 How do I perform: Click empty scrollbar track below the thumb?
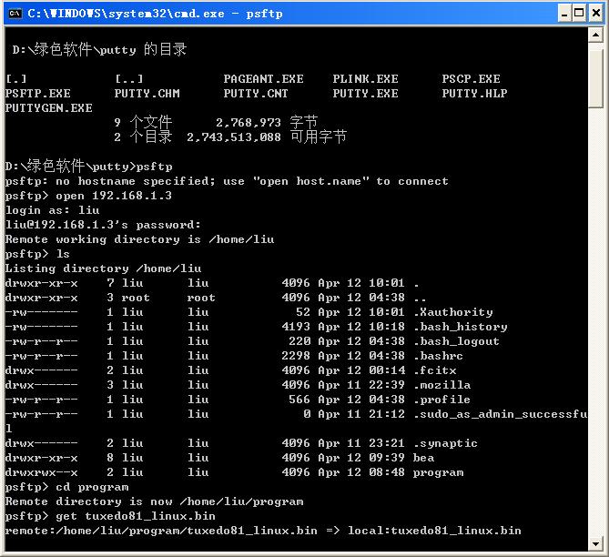point(595,319)
